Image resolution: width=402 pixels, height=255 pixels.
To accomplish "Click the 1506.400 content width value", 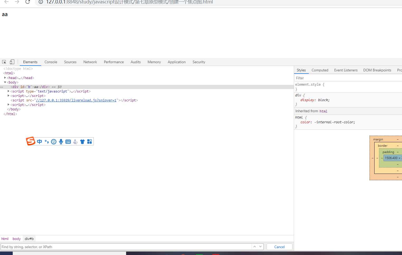I will (x=391, y=158).
